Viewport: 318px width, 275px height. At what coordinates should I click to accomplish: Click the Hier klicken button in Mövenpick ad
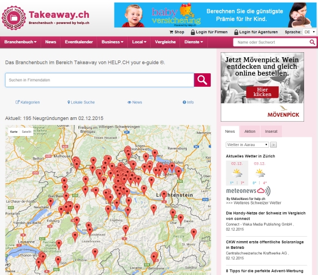(262, 92)
